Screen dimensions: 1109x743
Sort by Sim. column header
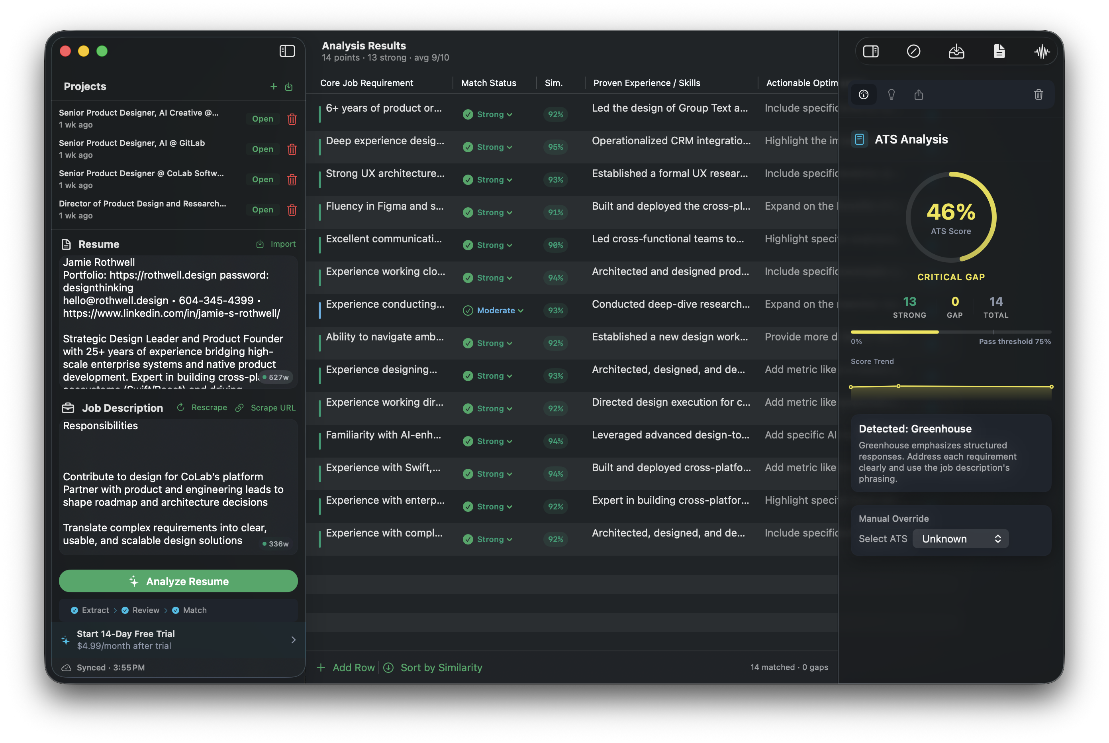point(553,83)
